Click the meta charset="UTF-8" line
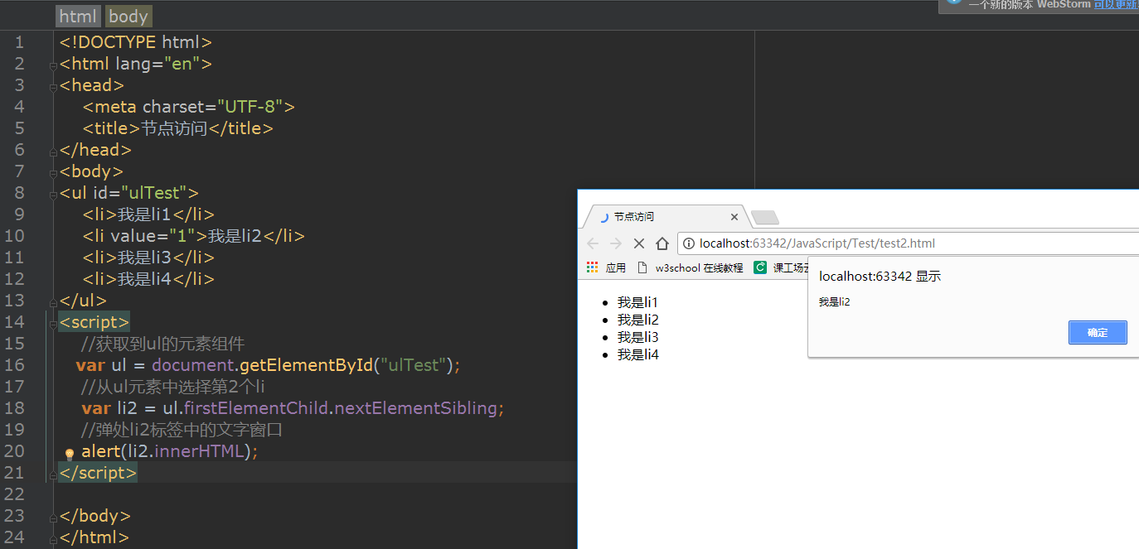 click(x=188, y=107)
